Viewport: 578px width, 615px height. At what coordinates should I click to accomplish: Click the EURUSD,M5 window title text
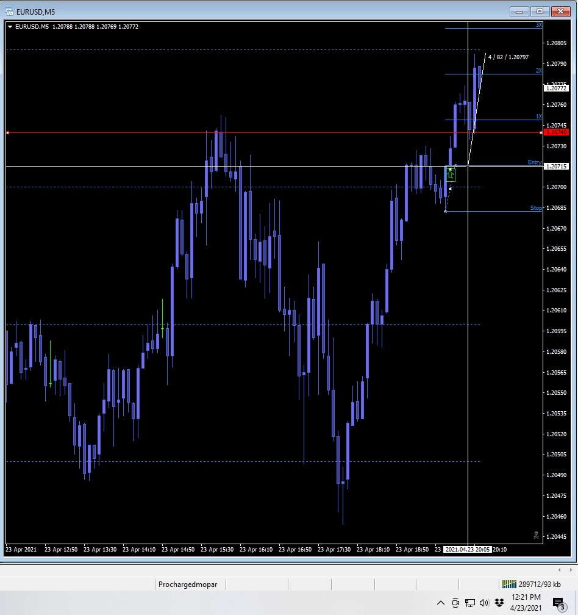35,12
